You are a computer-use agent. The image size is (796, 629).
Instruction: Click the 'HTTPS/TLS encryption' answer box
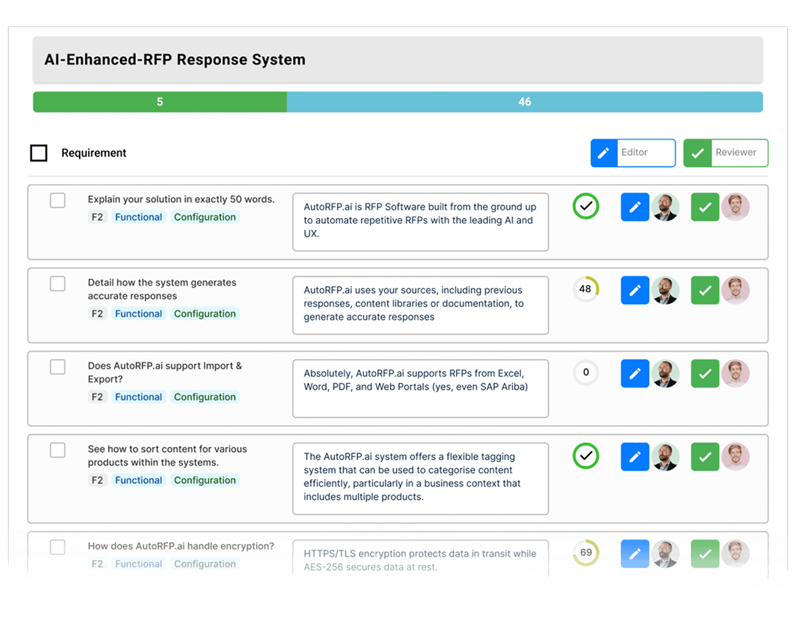point(421,558)
